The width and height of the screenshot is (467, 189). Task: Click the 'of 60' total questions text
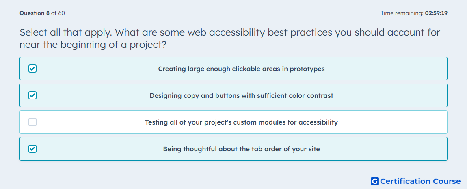[x=58, y=13]
